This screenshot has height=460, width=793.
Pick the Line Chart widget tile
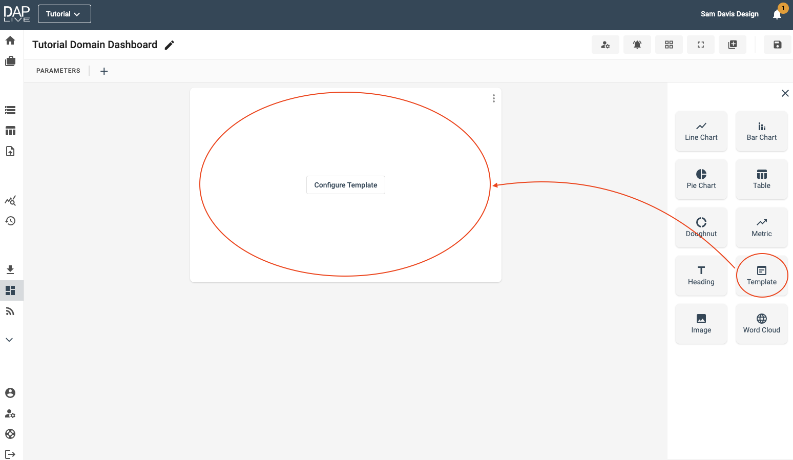coord(701,131)
